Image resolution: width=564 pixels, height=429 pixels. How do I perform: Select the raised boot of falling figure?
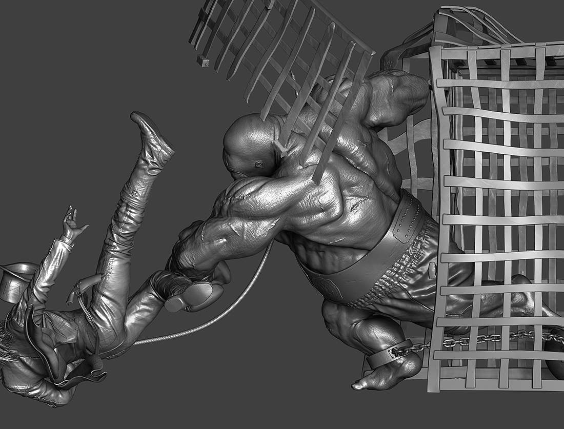[152, 139]
